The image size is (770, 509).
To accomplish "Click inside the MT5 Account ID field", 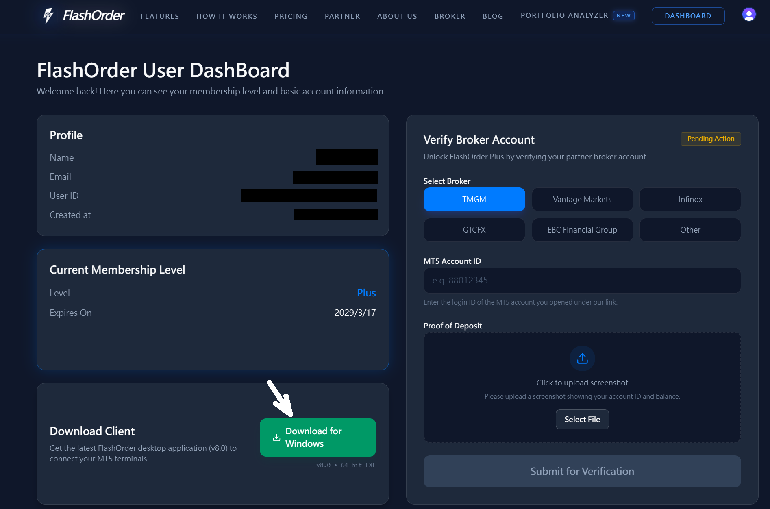I will pyautogui.click(x=582, y=280).
